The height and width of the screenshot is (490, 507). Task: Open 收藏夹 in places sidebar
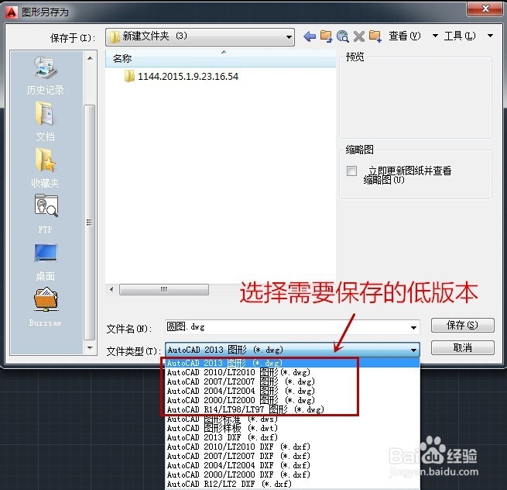[x=45, y=169]
